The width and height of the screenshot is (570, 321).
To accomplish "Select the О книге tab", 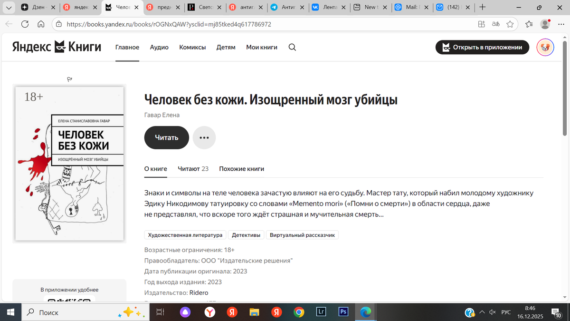I will (156, 169).
